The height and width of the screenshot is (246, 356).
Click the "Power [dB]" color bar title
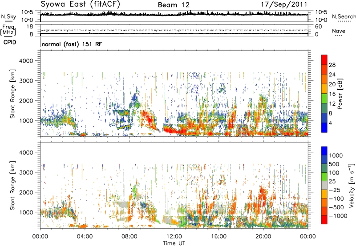coord(340,94)
